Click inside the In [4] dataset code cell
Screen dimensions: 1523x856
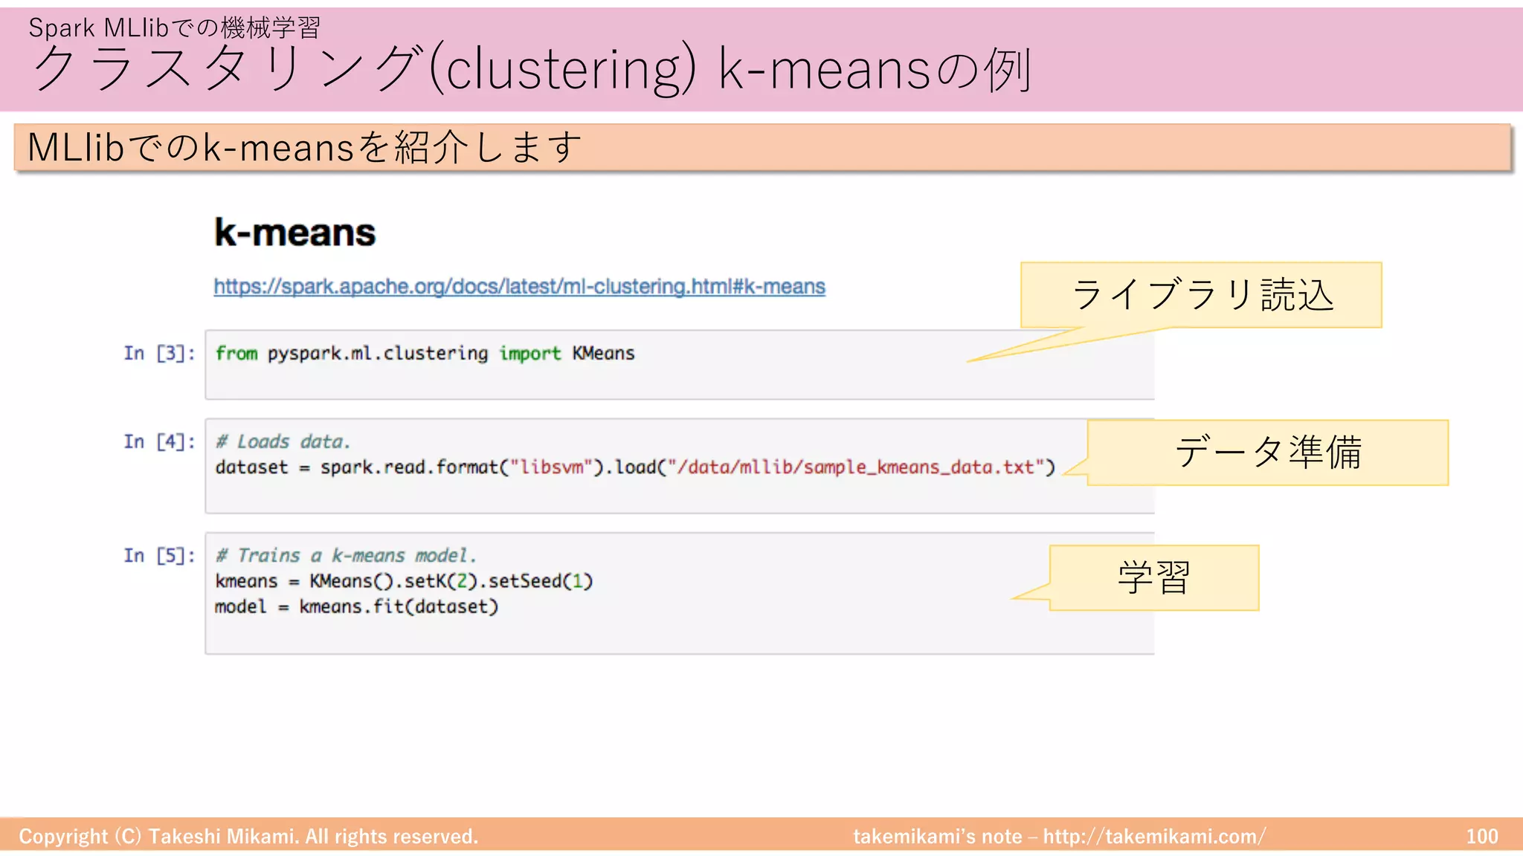coord(680,466)
